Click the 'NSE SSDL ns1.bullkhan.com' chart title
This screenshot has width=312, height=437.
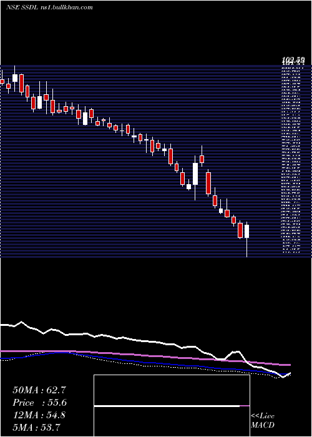pos(49,7)
